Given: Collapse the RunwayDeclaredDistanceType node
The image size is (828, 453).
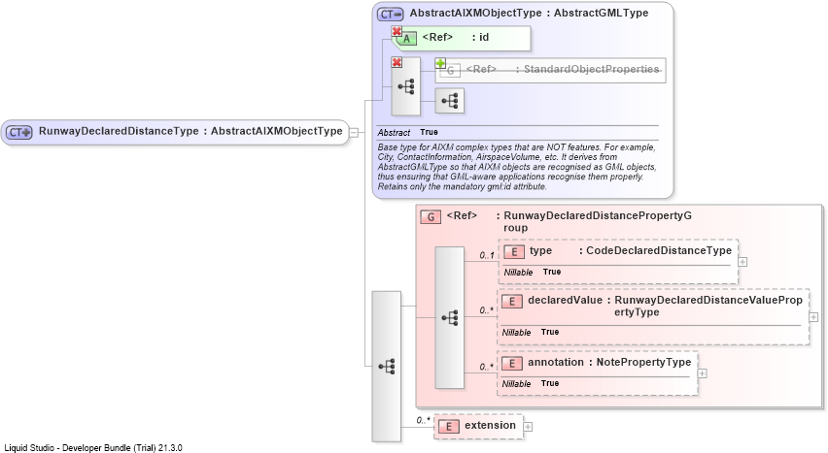Looking at the screenshot, I should (x=354, y=132).
